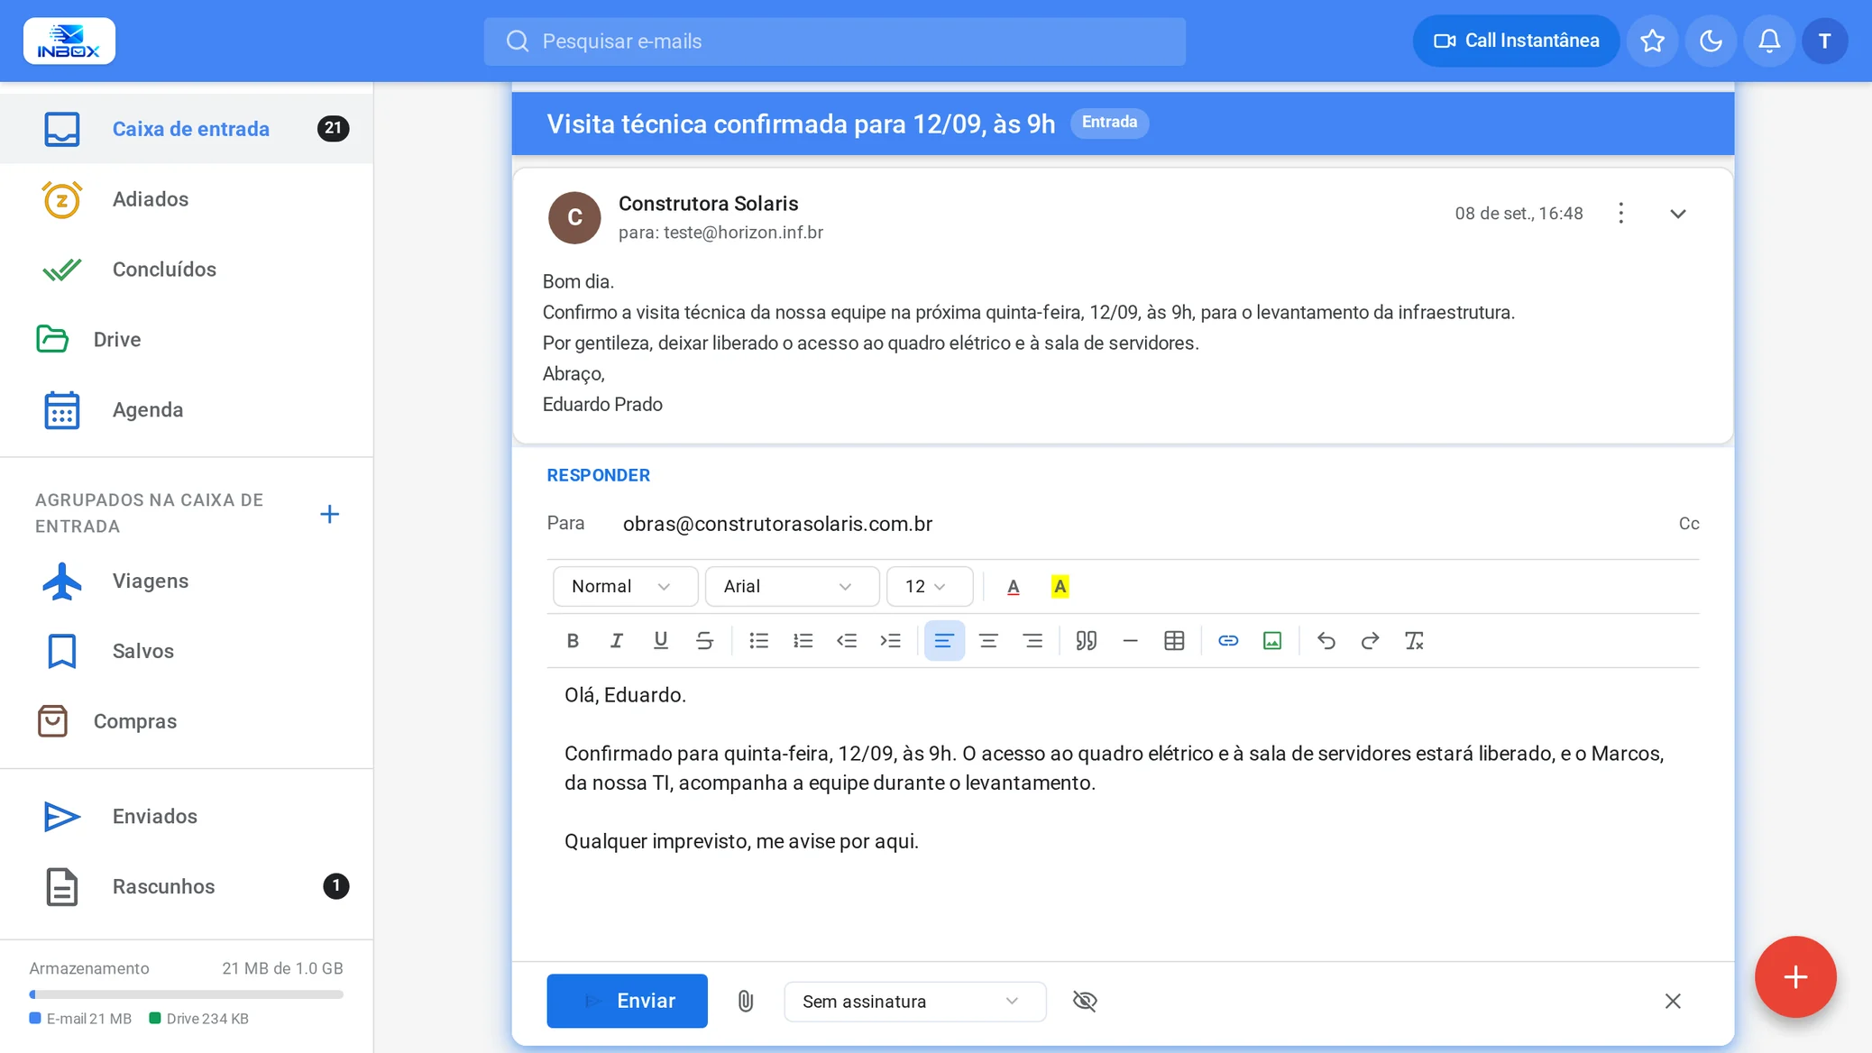The width and height of the screenshot is (1872, 1053).
Task: Insert a bulleted list
Action: tap(759, 641)
